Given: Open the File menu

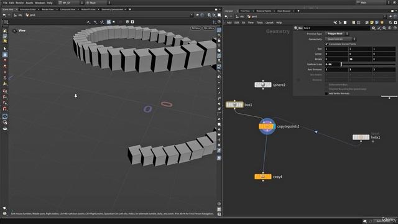Looking at the screenshot, I should pyautogui.click(x=5, y=2).
